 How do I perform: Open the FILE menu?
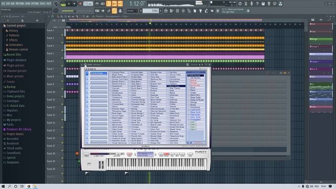click(x=3, y=4)
